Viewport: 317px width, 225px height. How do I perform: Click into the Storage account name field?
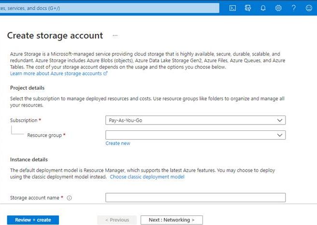coord(196,197)
